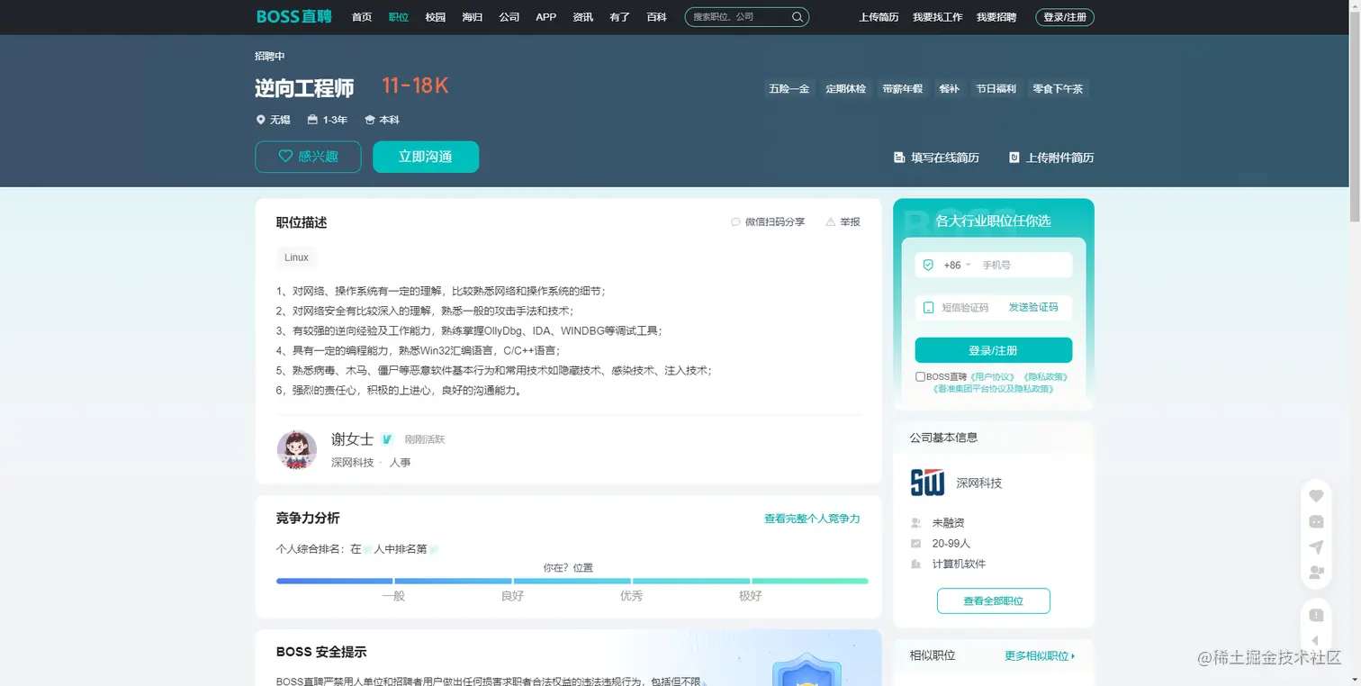Click recruiter 谢女士's avatar

[x=296, y=449]
